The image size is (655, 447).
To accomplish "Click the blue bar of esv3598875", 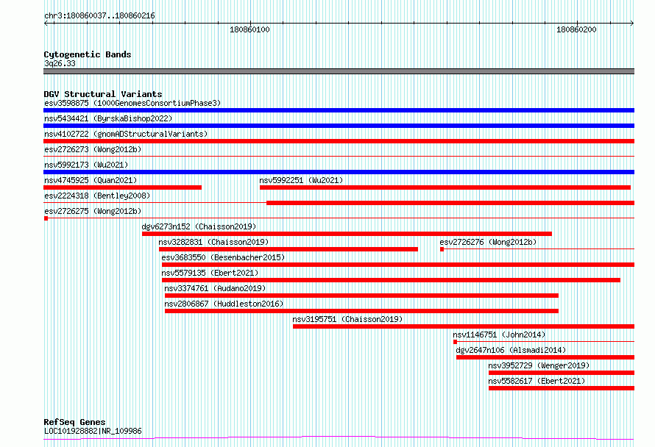I will coord(339,110).
